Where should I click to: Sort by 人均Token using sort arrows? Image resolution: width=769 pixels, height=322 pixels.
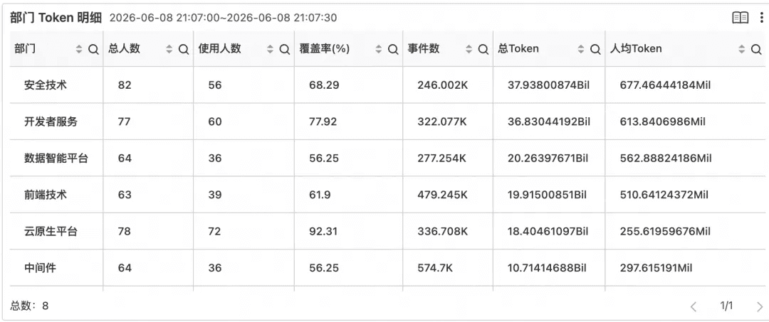click(742, 50)
